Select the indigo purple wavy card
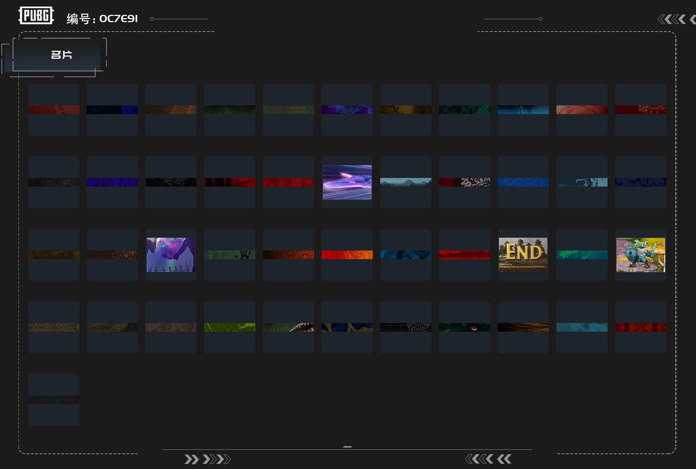The width and height of the screenshot is (696, 469). click(x=112, y=182)
